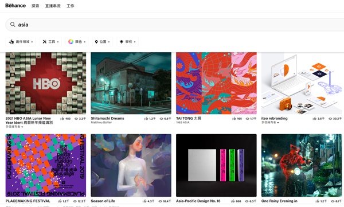Viewport: 344px width, 207px height.
Task: Click the like icon on HBO ASIA project
Action: (62, 119)
